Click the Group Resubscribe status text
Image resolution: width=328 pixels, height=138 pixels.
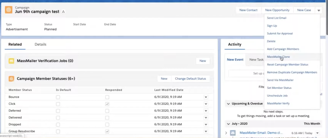(x=22, y=131)
